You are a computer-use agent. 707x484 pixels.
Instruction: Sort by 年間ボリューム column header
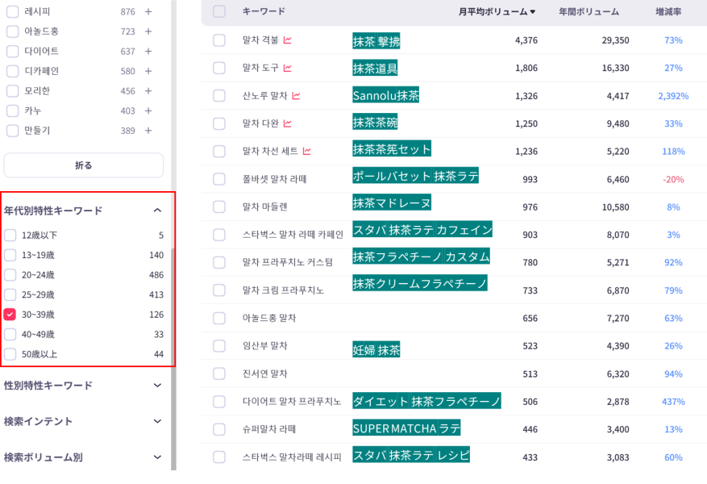tap(588, 12)
